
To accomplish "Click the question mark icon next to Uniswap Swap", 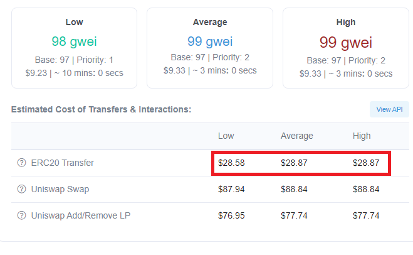I will point(21,189).
